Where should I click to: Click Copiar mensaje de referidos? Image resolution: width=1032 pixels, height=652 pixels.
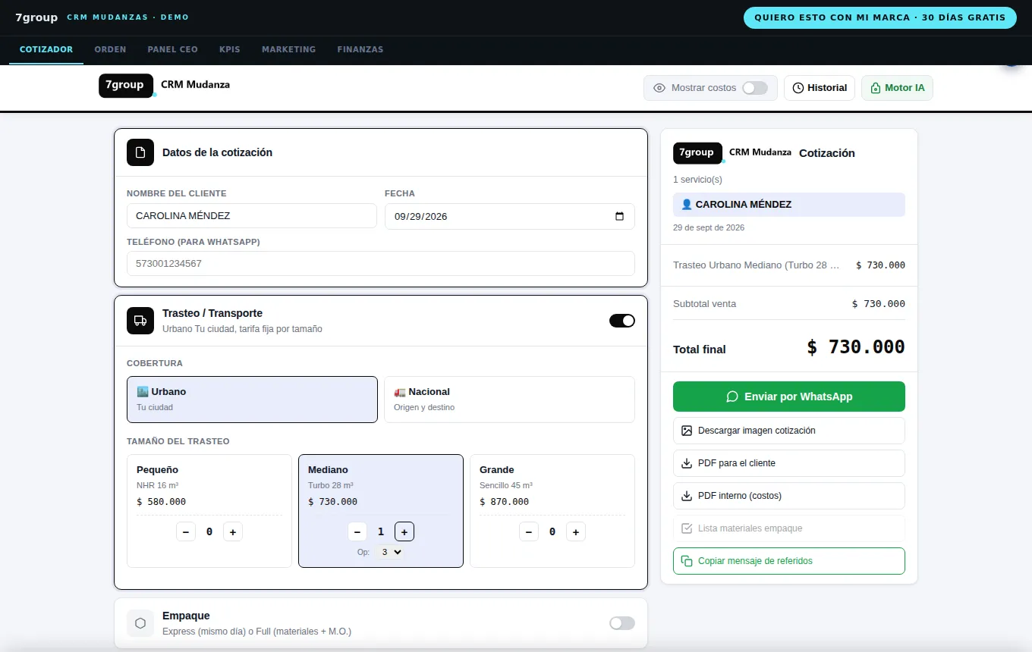pos(789,561)
